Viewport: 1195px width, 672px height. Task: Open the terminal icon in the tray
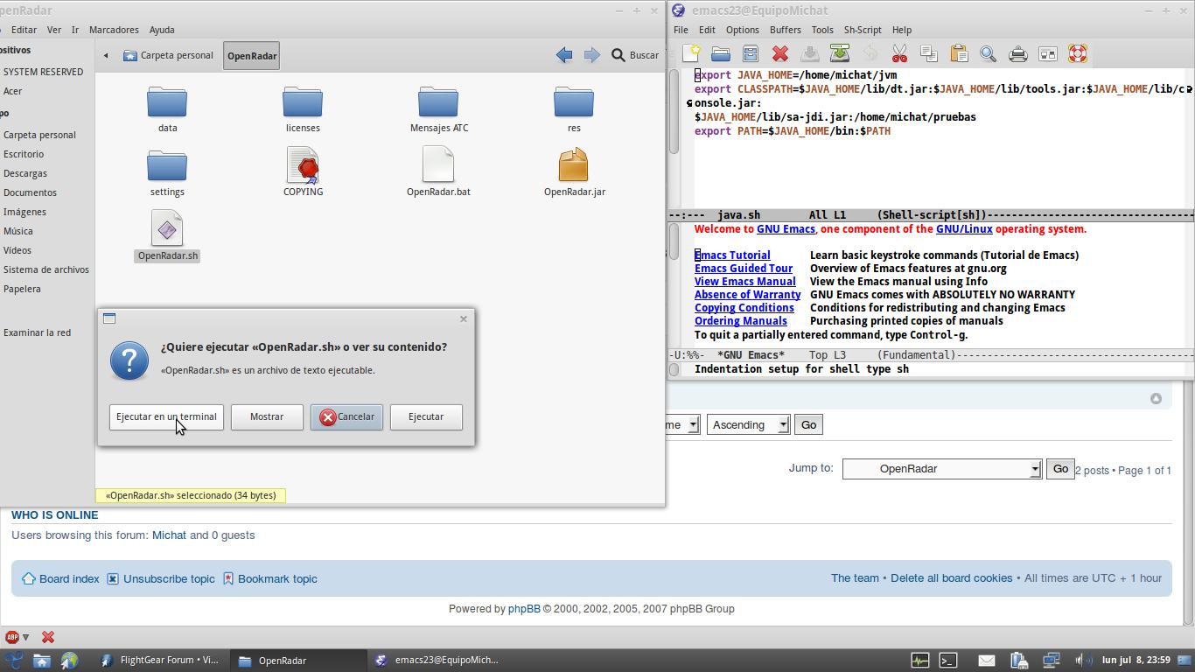pyautogui.click(x=948, y=661)
